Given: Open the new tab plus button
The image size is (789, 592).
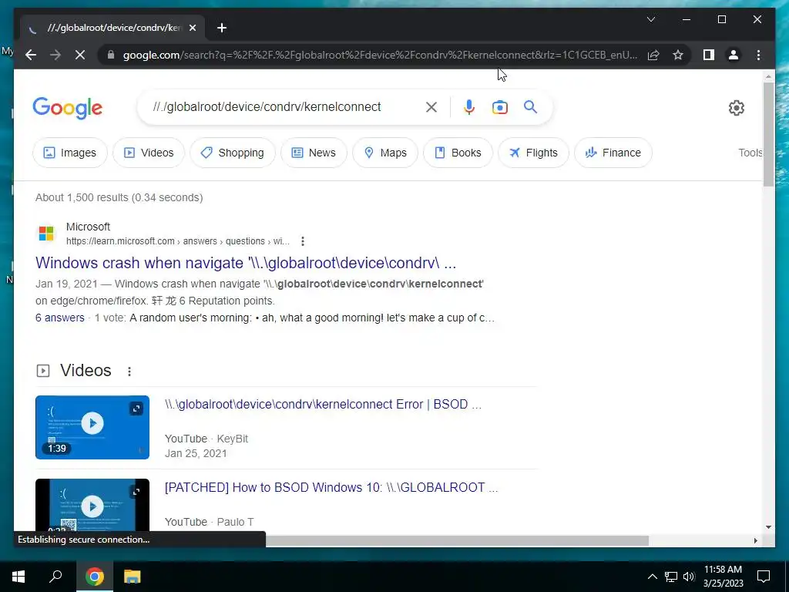Looking at the screenshot, I should tap(222, 28).
